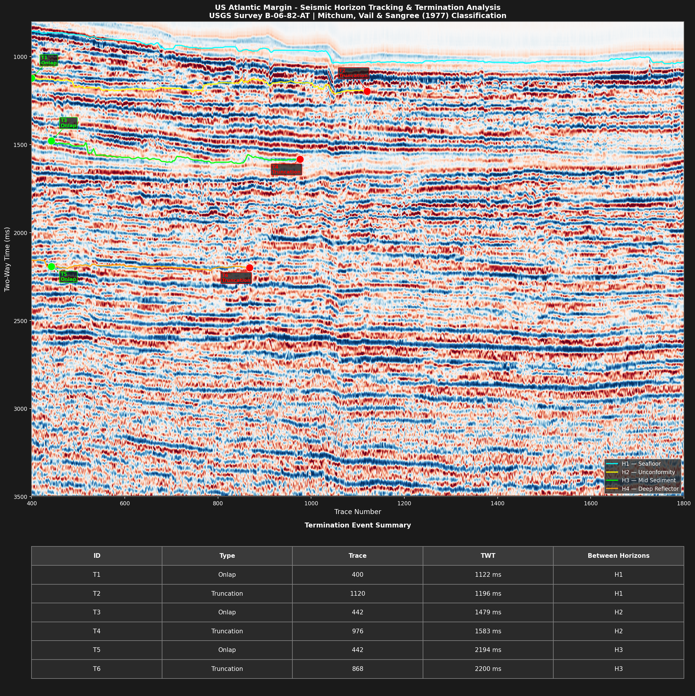Select the green T3 onlap marker dot

coord(51,141)
